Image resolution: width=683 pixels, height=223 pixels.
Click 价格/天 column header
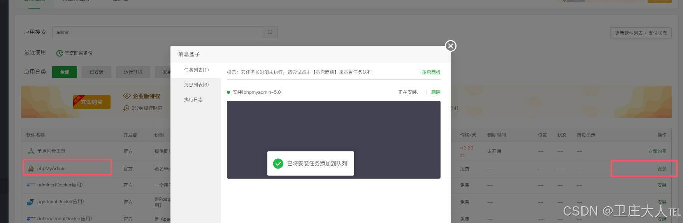coord(468,135)
